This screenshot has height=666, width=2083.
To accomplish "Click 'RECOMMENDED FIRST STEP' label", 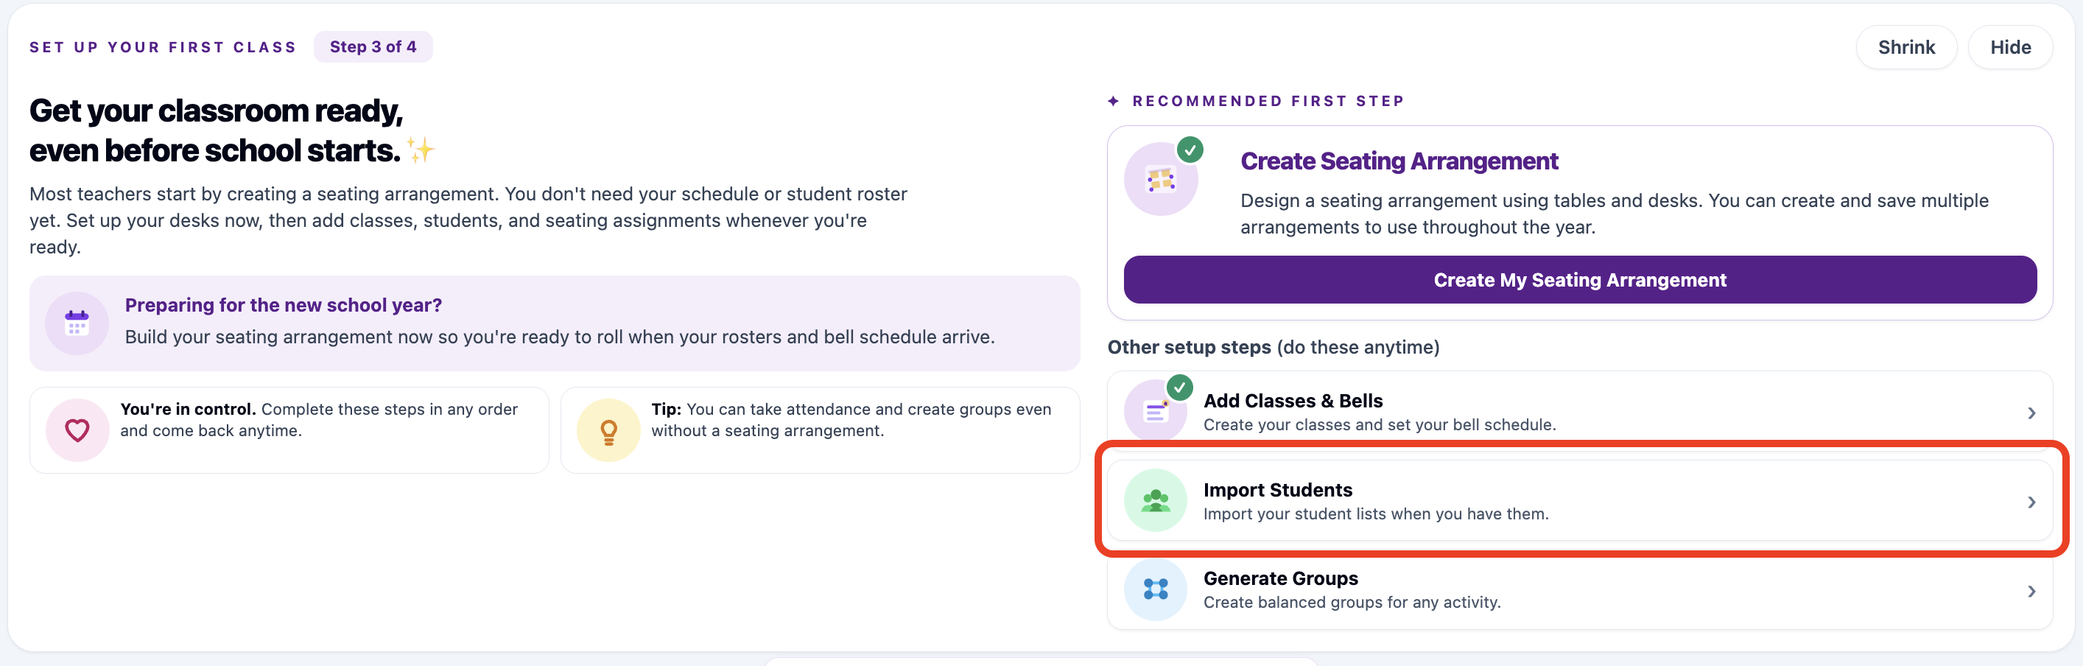I will 1268,101.
